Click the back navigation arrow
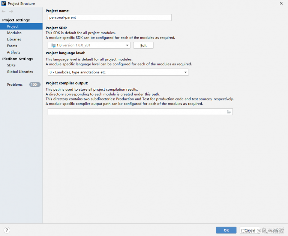 pos(4,11)
